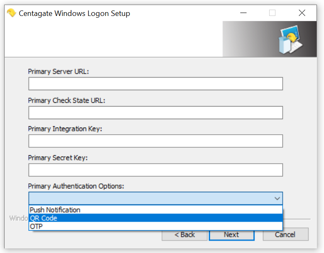
Task: Minimize the Centagate setup window
Action: click(x=243, y=13)
